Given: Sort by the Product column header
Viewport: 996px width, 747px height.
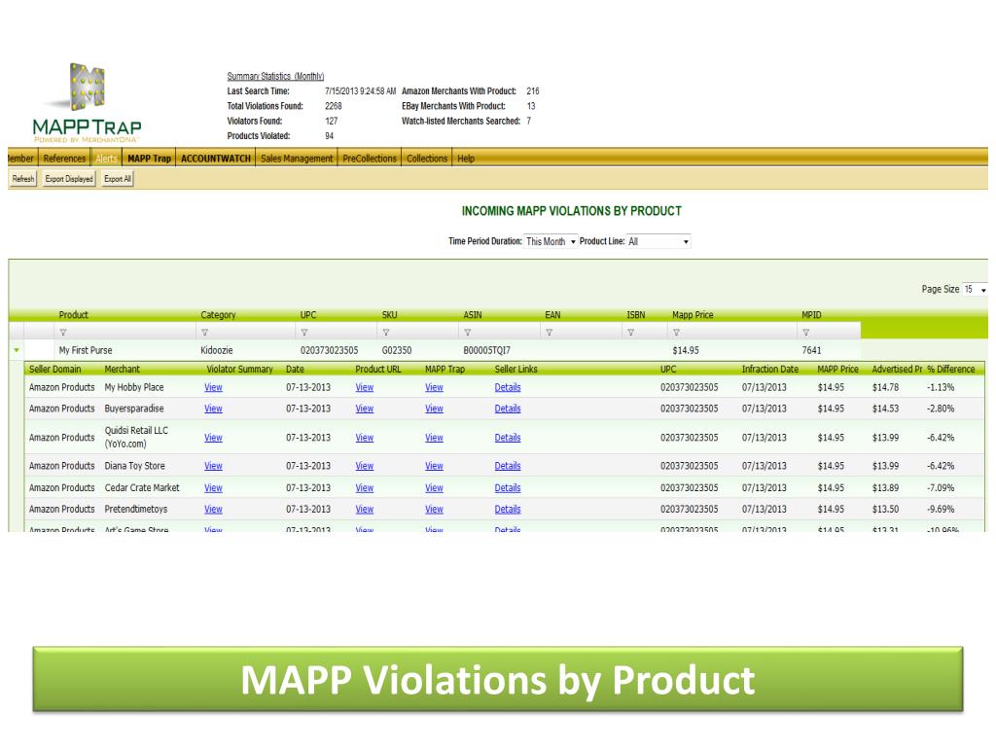Looking at the screenshot, I should tap(74, 315).
